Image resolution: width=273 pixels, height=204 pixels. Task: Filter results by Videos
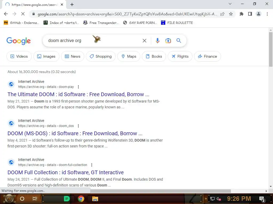[19, 56]
